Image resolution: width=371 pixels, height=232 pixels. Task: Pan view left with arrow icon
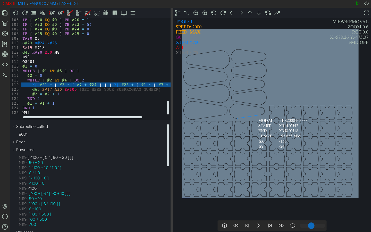click(232, 13)
